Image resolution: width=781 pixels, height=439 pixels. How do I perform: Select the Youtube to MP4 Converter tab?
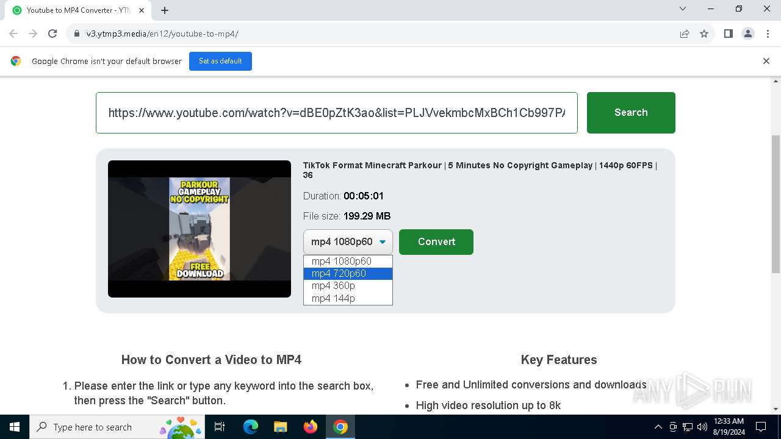coord(79,10)
